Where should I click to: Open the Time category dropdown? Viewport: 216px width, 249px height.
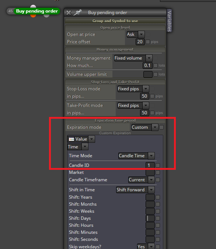pyautogui.click(x=78, y=147)
